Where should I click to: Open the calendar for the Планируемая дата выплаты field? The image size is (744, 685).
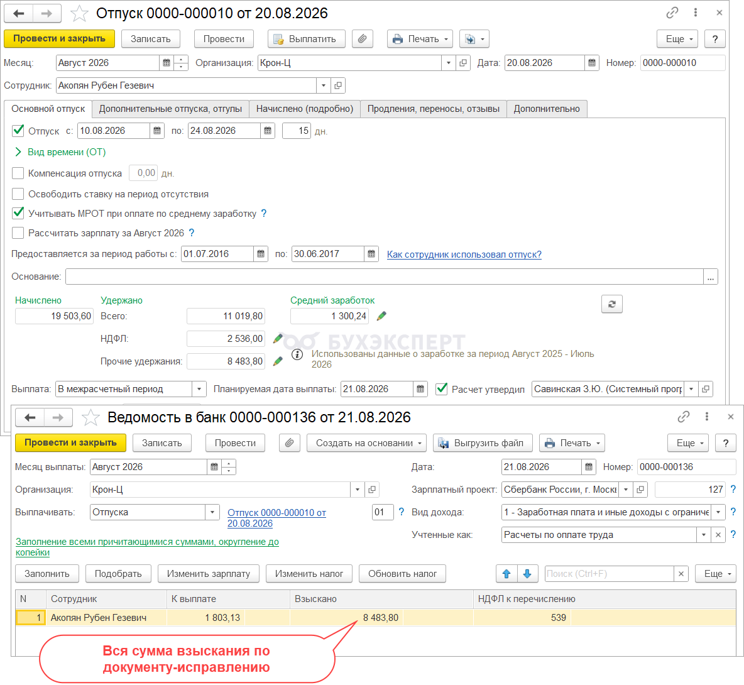(x=420, y=389)
